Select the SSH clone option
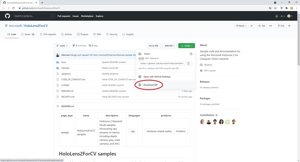The image size is (300, 162). 147,58
